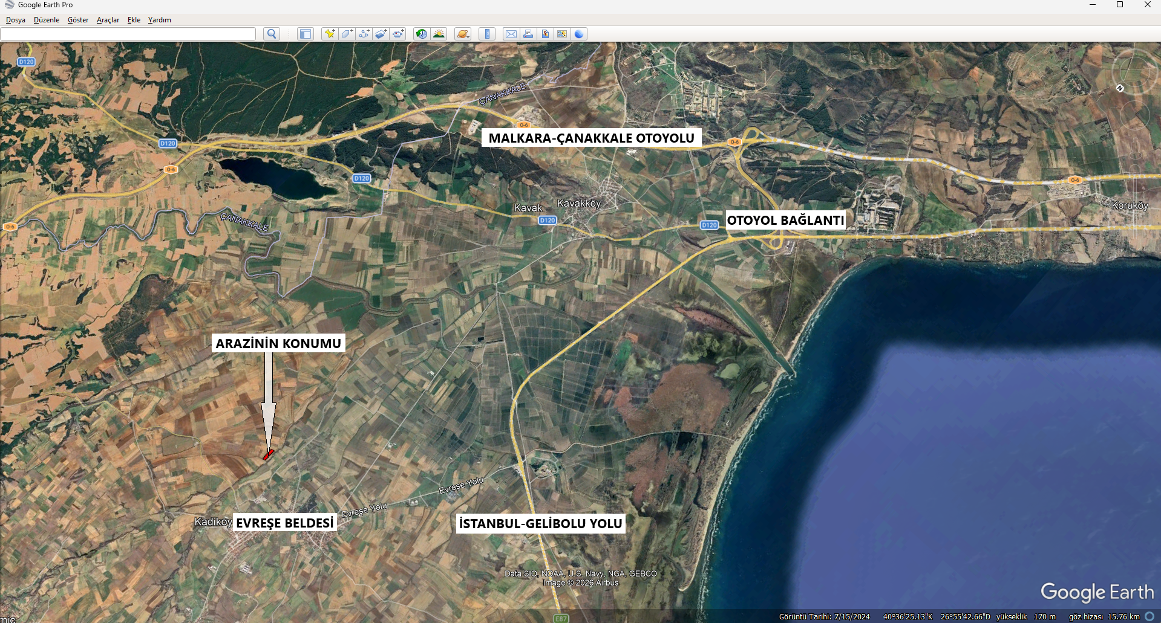Select the Add Polygon tool

click(x=347, y=34)
